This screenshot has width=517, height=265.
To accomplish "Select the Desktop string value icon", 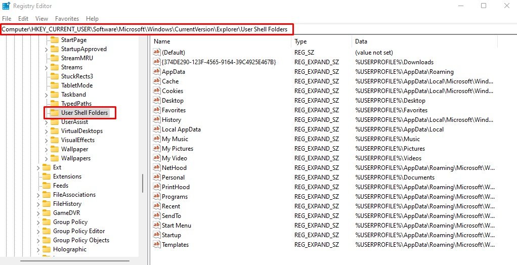I will [x=157, y=100].
